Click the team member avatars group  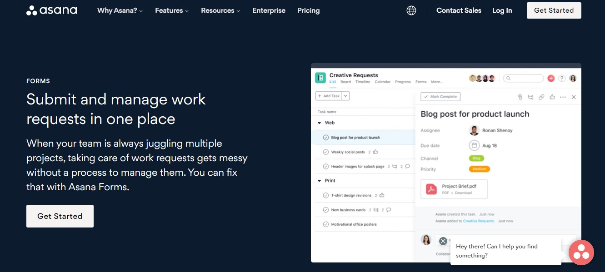coord(482,78)
